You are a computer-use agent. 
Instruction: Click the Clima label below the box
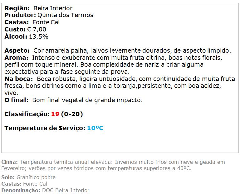[10, 162]
